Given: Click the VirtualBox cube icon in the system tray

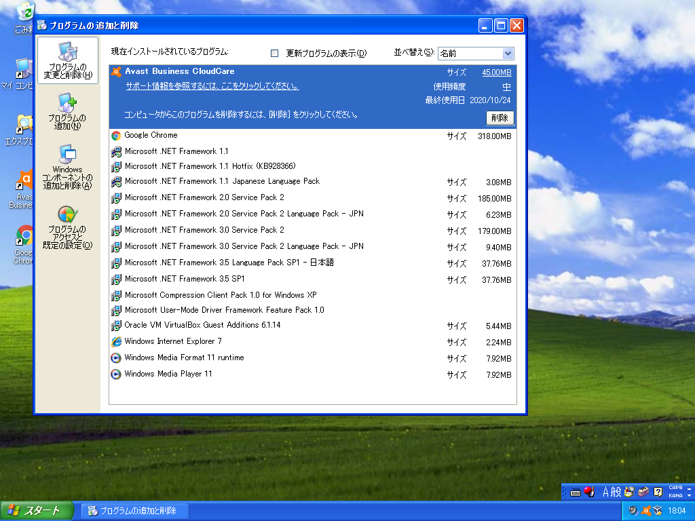Looking at the screenshot, I should 658,511.
